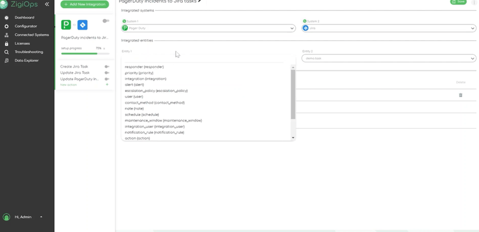Screen dimensions: 479x232
Task: Collapse the sidebar with double chevron
Action: click(x=47, y=4)
